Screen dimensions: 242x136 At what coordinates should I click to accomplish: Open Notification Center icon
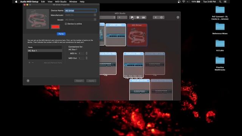tap(225, 2)
